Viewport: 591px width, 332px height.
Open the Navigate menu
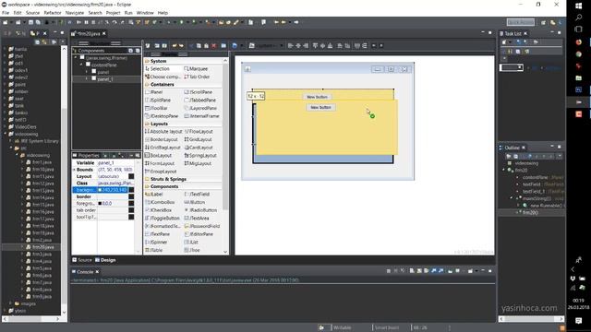pos(75,13)
